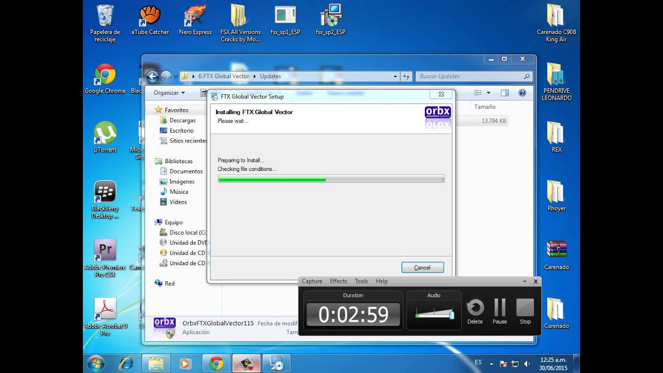Refresh the Explorer address bar
The width and height of the screenshot is (663, 373).
point(406,76)
